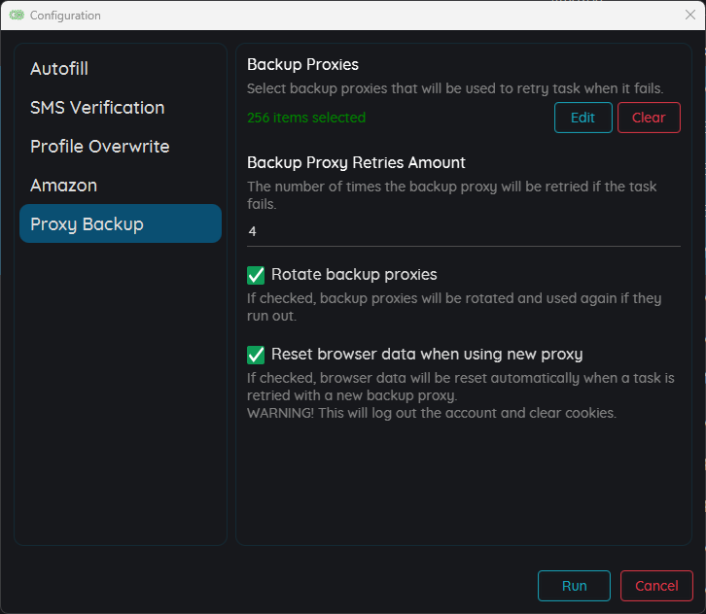Edit the selected backup proxies

pyautogui.click(x=583, y=118)
